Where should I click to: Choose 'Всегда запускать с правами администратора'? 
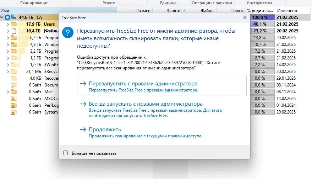[x=162, y=109]
